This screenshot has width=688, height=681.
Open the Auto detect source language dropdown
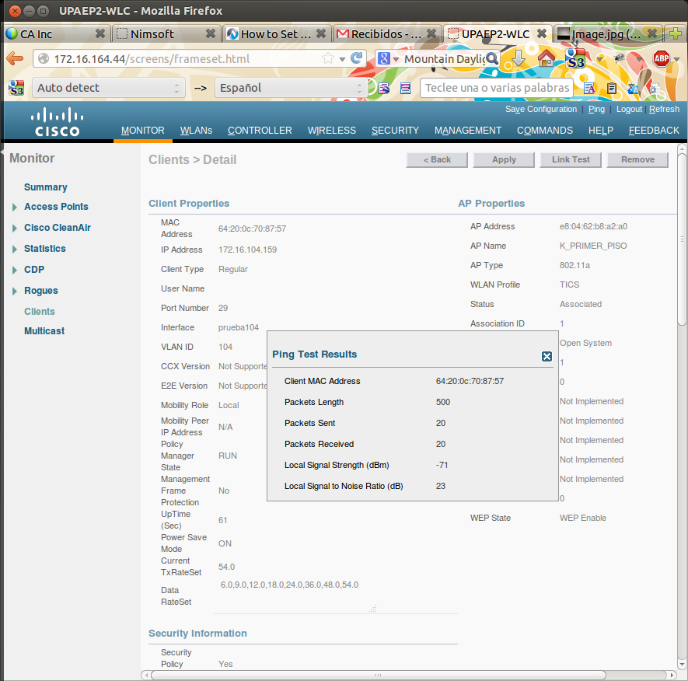click(x=108, y=88)
